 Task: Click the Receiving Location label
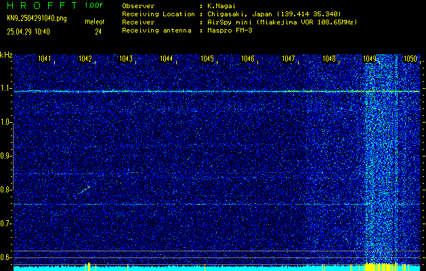(x=158, y=14)
